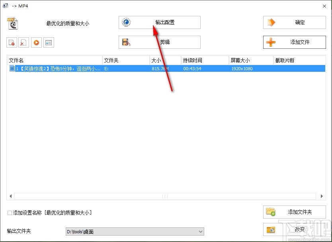Click the 添加文件夹 add folder button

(x=294, y=212)
